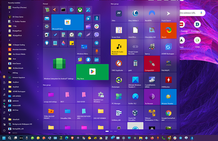
Task: Open VMware Workstation 17 tile
Action: tap(152, 113)
